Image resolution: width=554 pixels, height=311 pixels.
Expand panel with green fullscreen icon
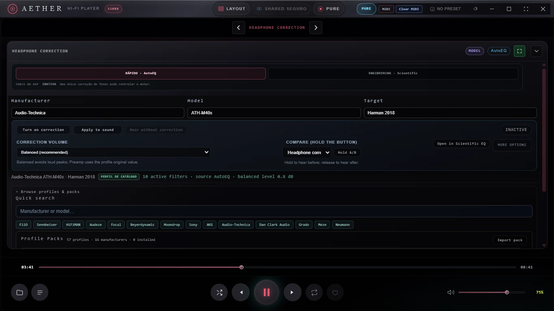point(520,51)
